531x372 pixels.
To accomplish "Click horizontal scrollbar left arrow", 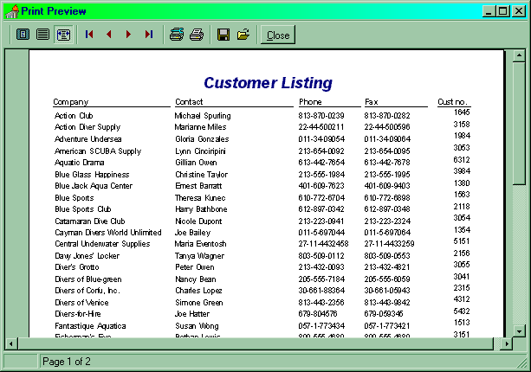I will tap(11, 344).
